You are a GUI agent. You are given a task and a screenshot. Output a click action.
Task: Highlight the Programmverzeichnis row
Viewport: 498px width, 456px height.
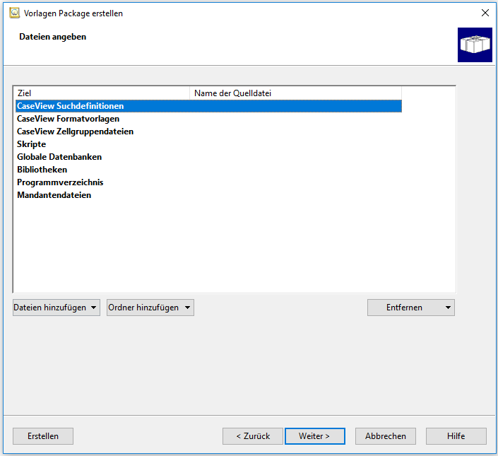coord(60,182)
